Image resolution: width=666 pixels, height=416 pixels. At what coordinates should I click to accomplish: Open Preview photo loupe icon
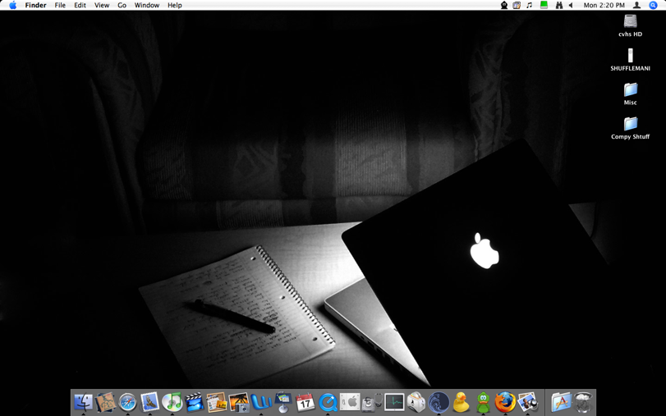(x=527, y=402)
